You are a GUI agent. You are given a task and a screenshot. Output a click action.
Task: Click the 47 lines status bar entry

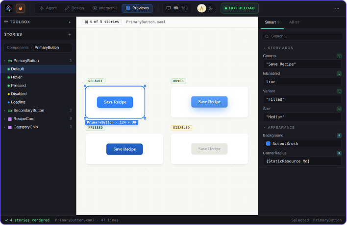click(x=110, y=220)
